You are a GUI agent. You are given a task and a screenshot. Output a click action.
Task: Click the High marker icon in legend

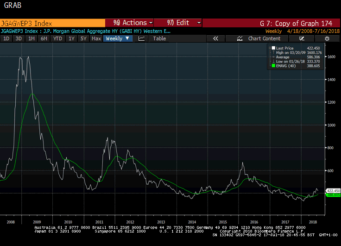point(274,52)
